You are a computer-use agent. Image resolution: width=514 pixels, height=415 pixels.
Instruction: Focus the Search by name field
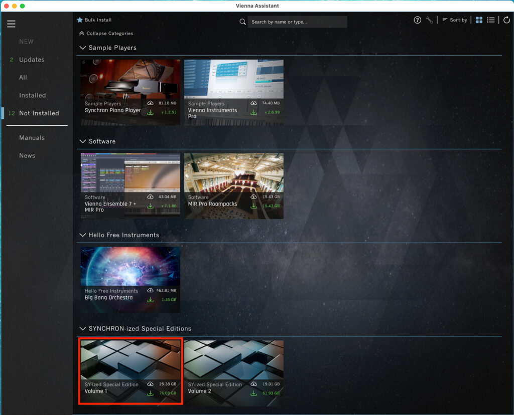pos(297,22)
